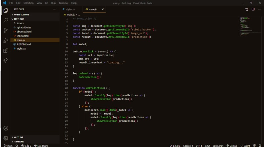The image size is (264, 147).
Task: Click mobilenet.load() call on line 26
Action: [x=97, y=110]
